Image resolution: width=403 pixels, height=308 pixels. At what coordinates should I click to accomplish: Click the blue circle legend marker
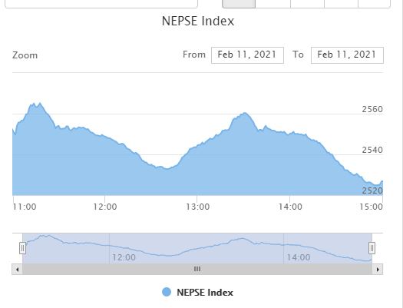coord(167,292)
